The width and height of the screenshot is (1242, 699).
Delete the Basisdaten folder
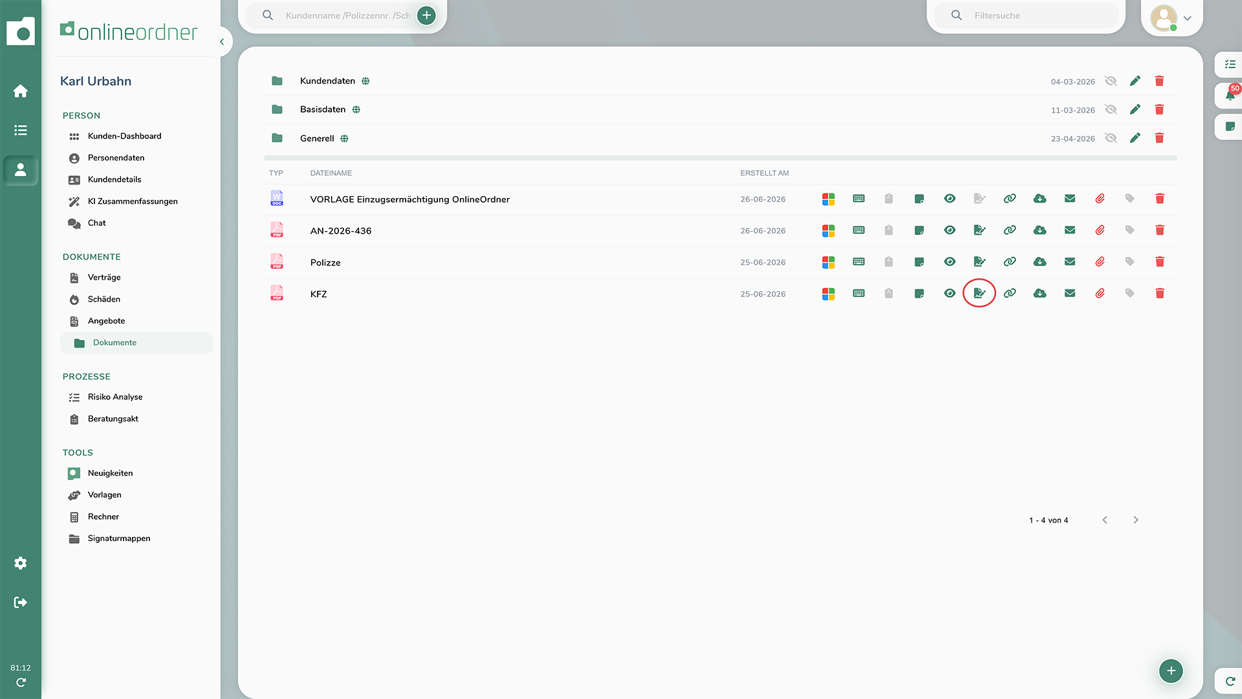click(x=1159, y=109)
